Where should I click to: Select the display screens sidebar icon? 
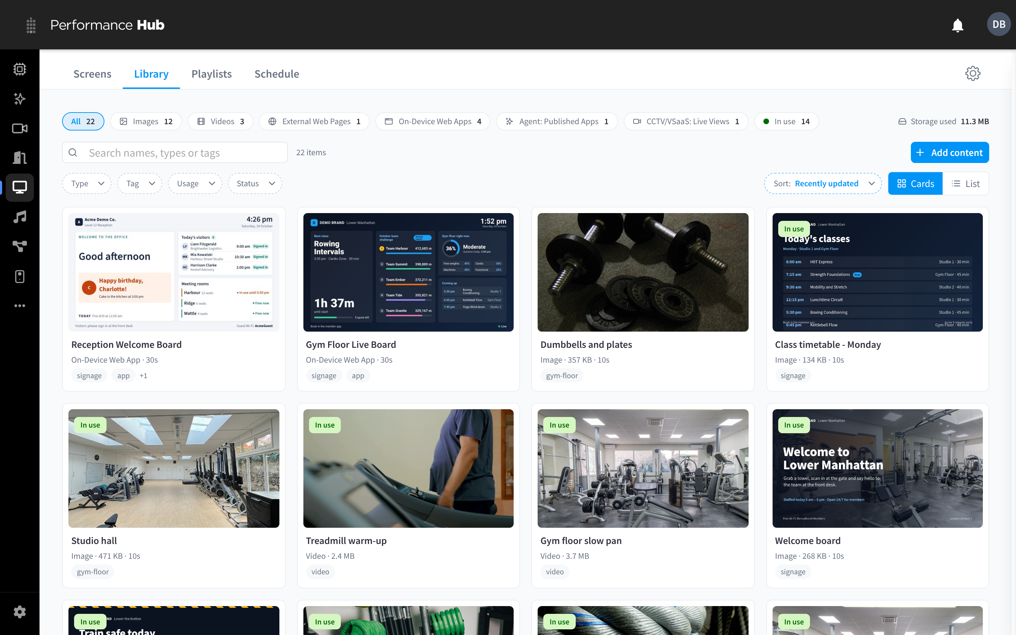pyautogui.click(x=20, y=187)
